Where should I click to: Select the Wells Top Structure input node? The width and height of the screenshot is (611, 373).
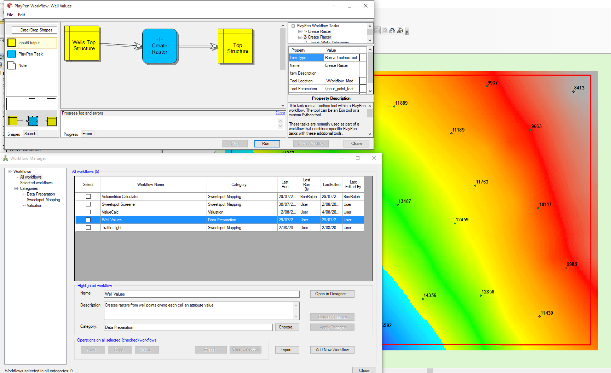[82, 43]
